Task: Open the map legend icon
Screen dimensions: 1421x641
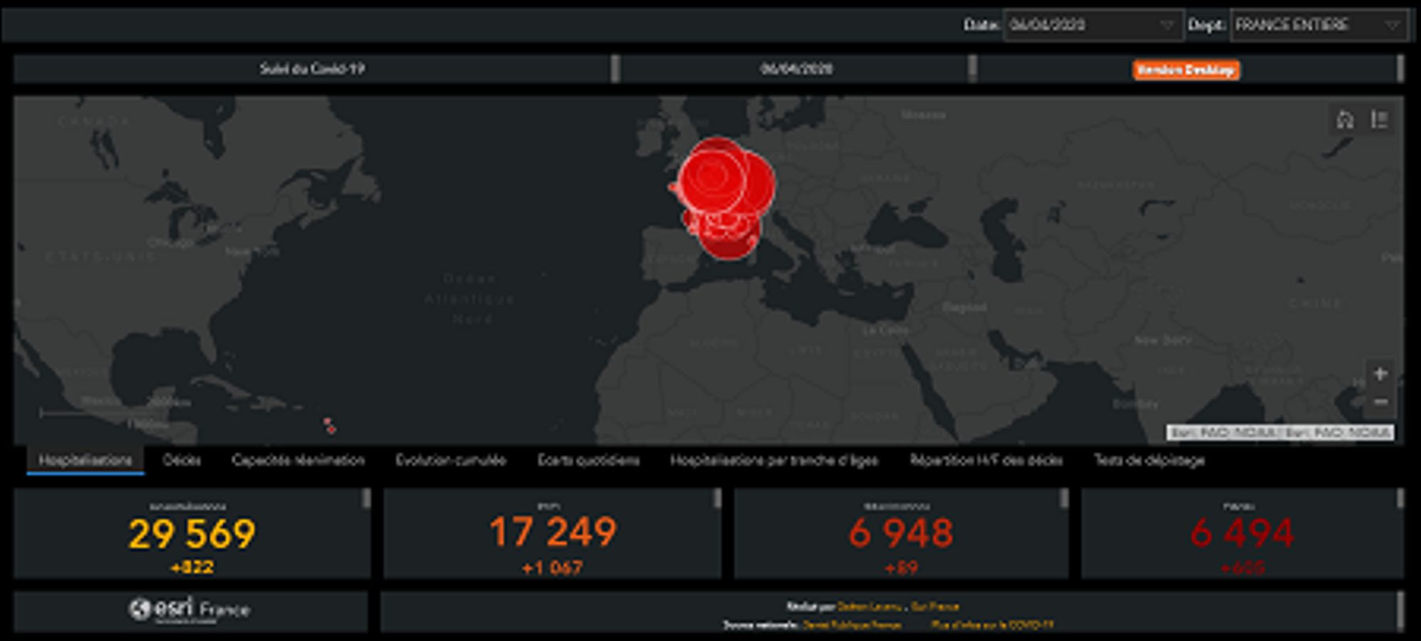Action: pos(1379,119)
